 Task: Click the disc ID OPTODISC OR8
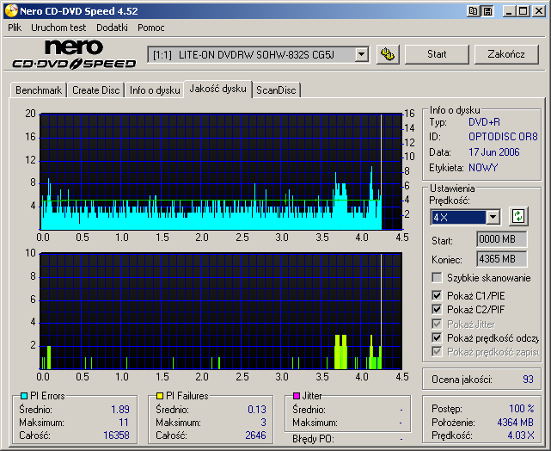503,137
